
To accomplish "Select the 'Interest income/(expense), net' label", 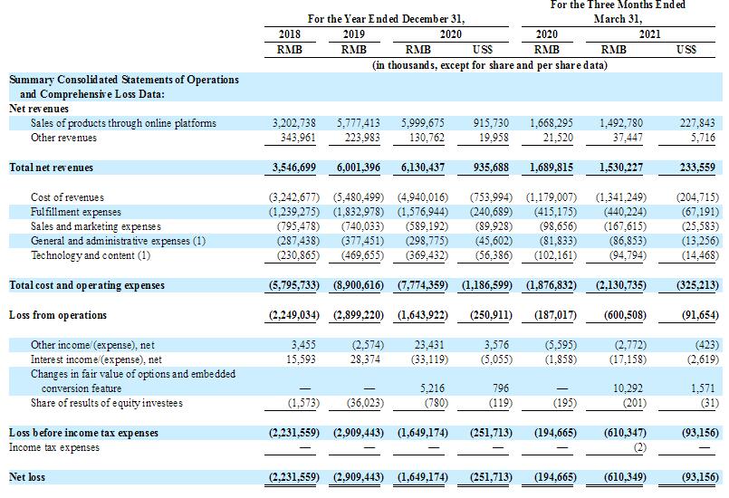I will pos(96,359).
